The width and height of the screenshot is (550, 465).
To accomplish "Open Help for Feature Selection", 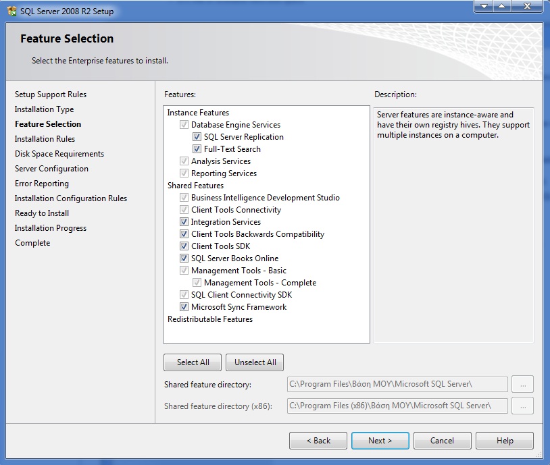I will (505, 441).
